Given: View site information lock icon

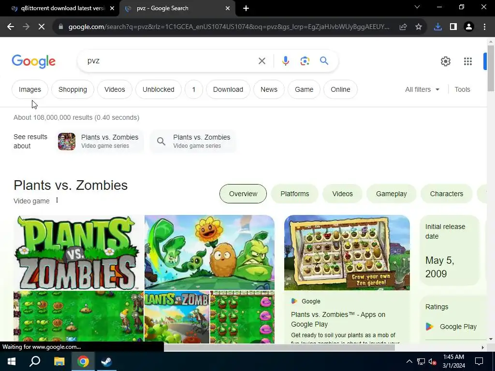Looking at the screenshot, I should click(x=61, y=27).
